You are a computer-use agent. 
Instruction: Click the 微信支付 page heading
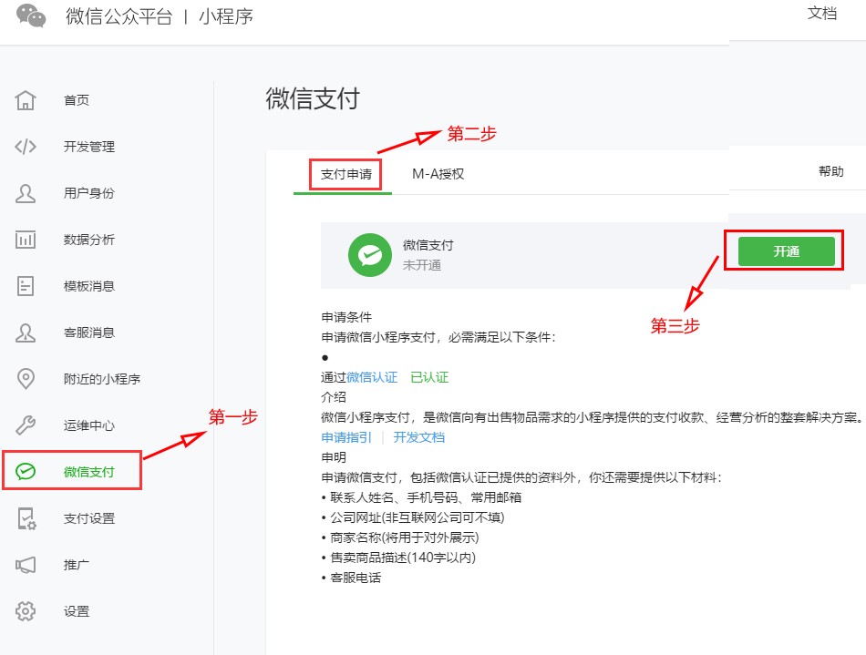coord(313,98)
